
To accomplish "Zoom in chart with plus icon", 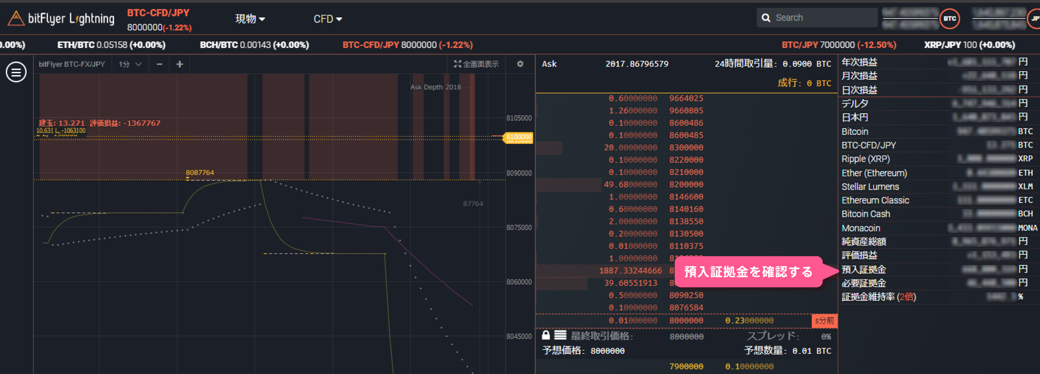I will coord(180,64).
